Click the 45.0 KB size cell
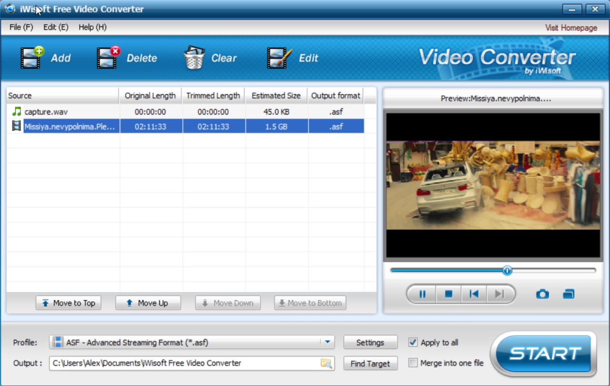The width and height of the screenshot is (610, 386). 276,112
